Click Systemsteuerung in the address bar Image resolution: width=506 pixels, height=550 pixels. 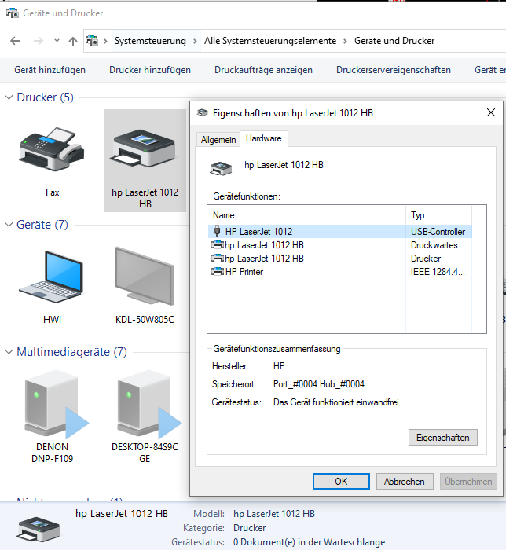150,41
